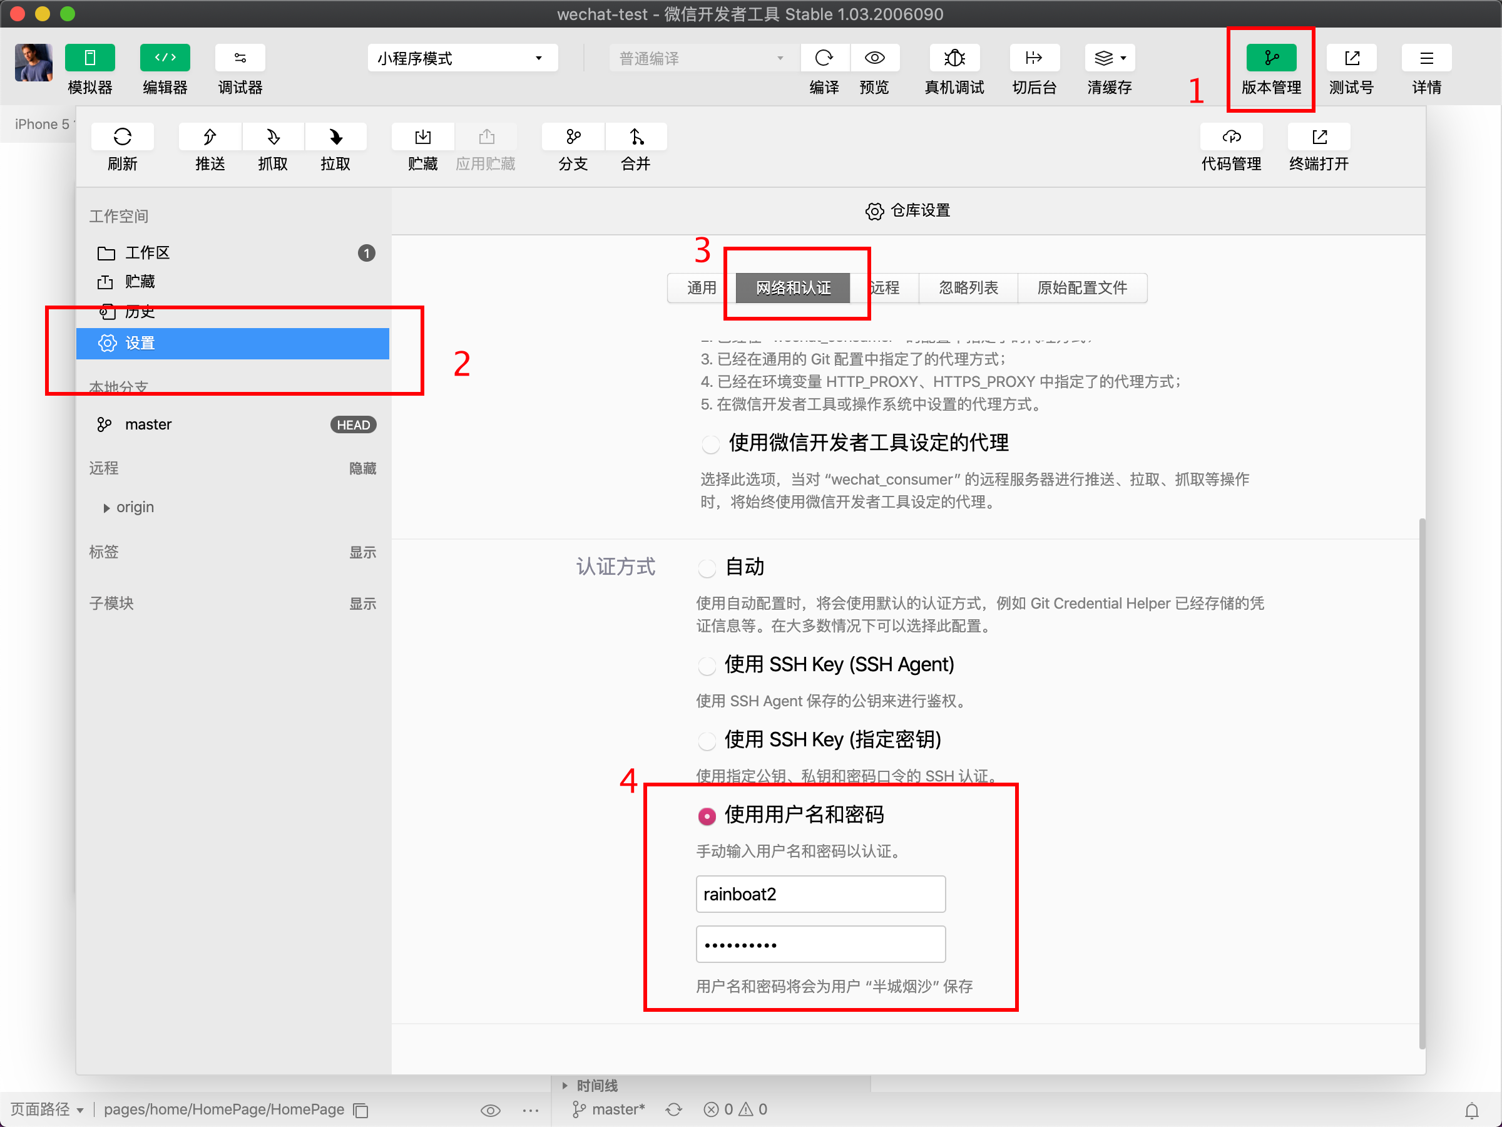Switch to the 原始配置文件 tab
The height and width of the screenshot is (1127, 1502).
click(x=1082, y=287)
